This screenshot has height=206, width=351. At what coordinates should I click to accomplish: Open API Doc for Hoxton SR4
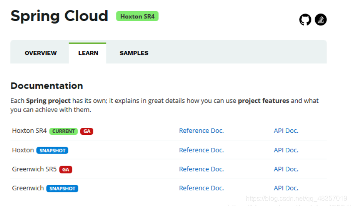[286, 131]
